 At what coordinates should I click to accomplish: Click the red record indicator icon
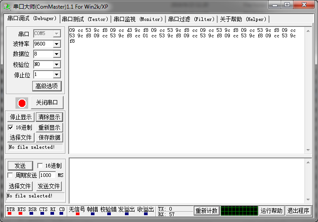[x=22, y=103]
